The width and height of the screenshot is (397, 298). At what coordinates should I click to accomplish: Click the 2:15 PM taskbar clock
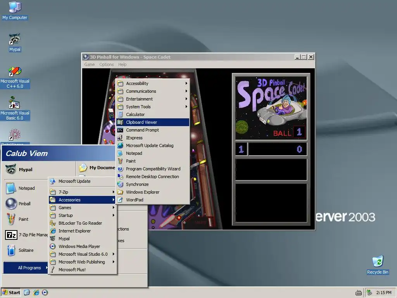[x=383, y=293]
